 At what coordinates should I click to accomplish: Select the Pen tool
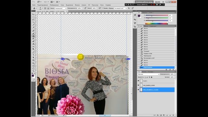tap(33, 52)
